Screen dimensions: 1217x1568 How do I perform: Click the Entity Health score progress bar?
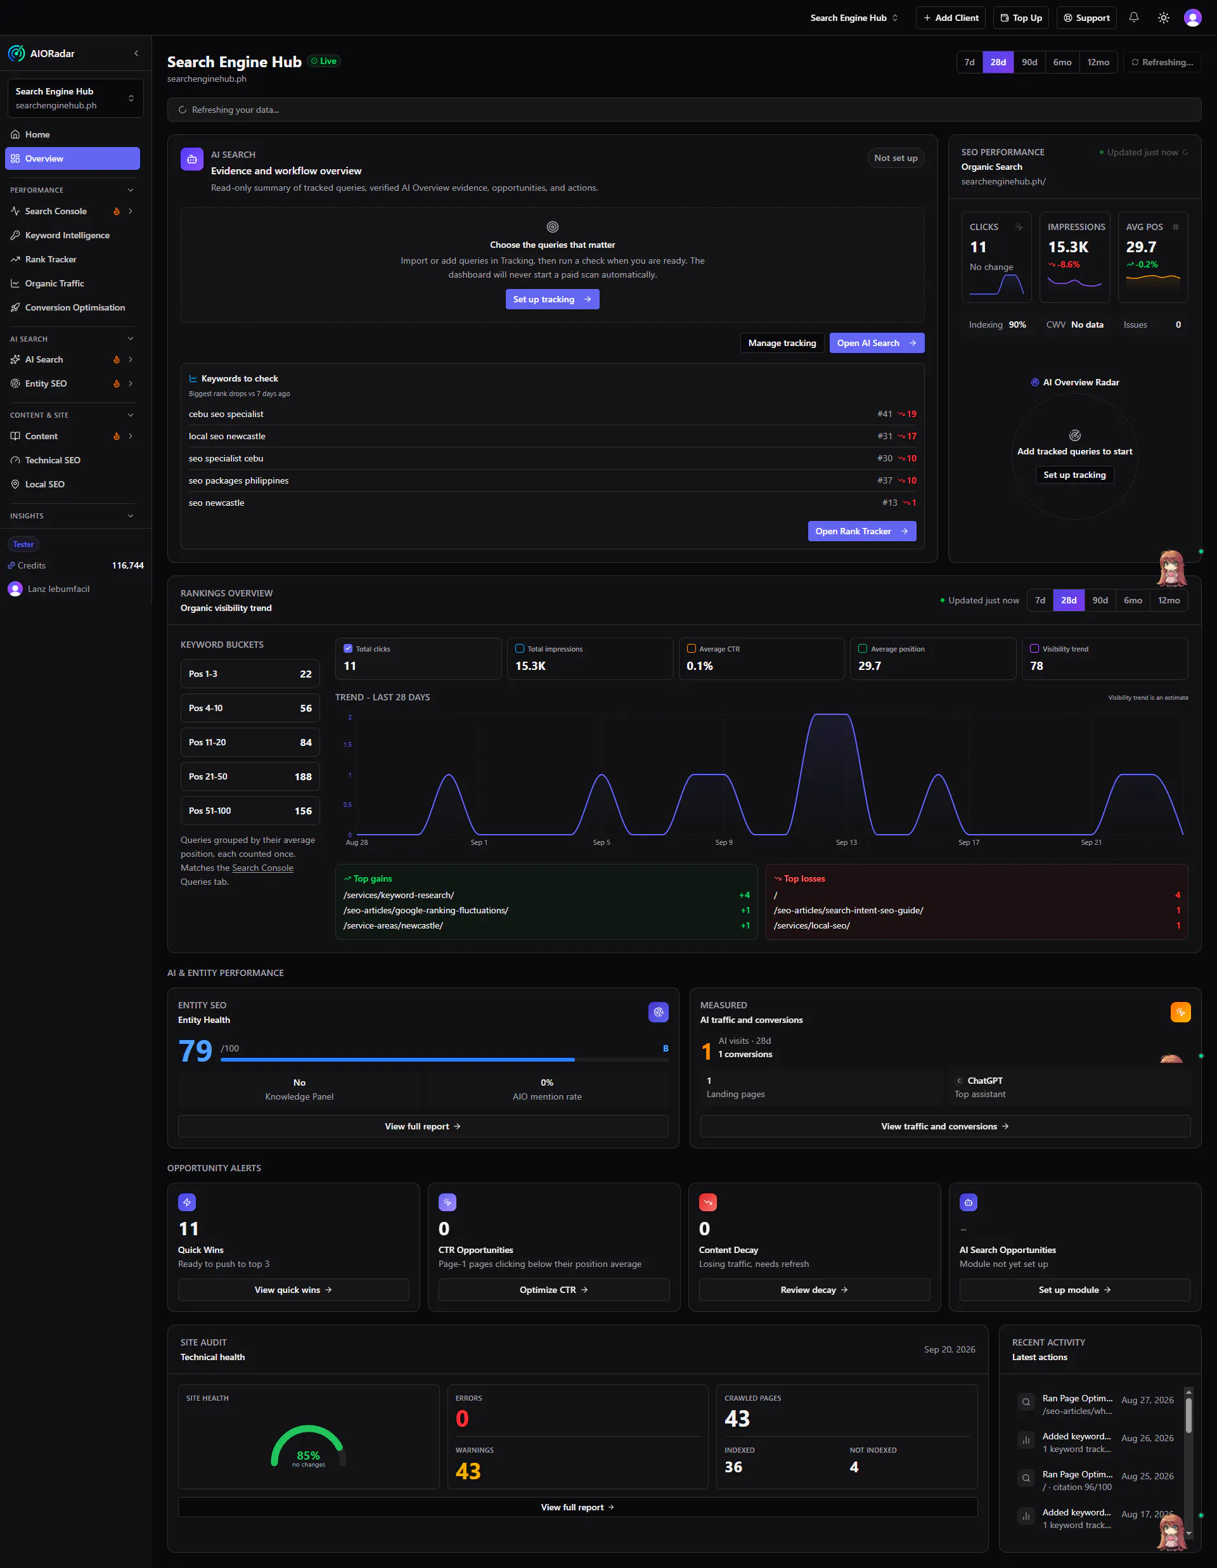pyautogui.click(x=444, y=1060)
